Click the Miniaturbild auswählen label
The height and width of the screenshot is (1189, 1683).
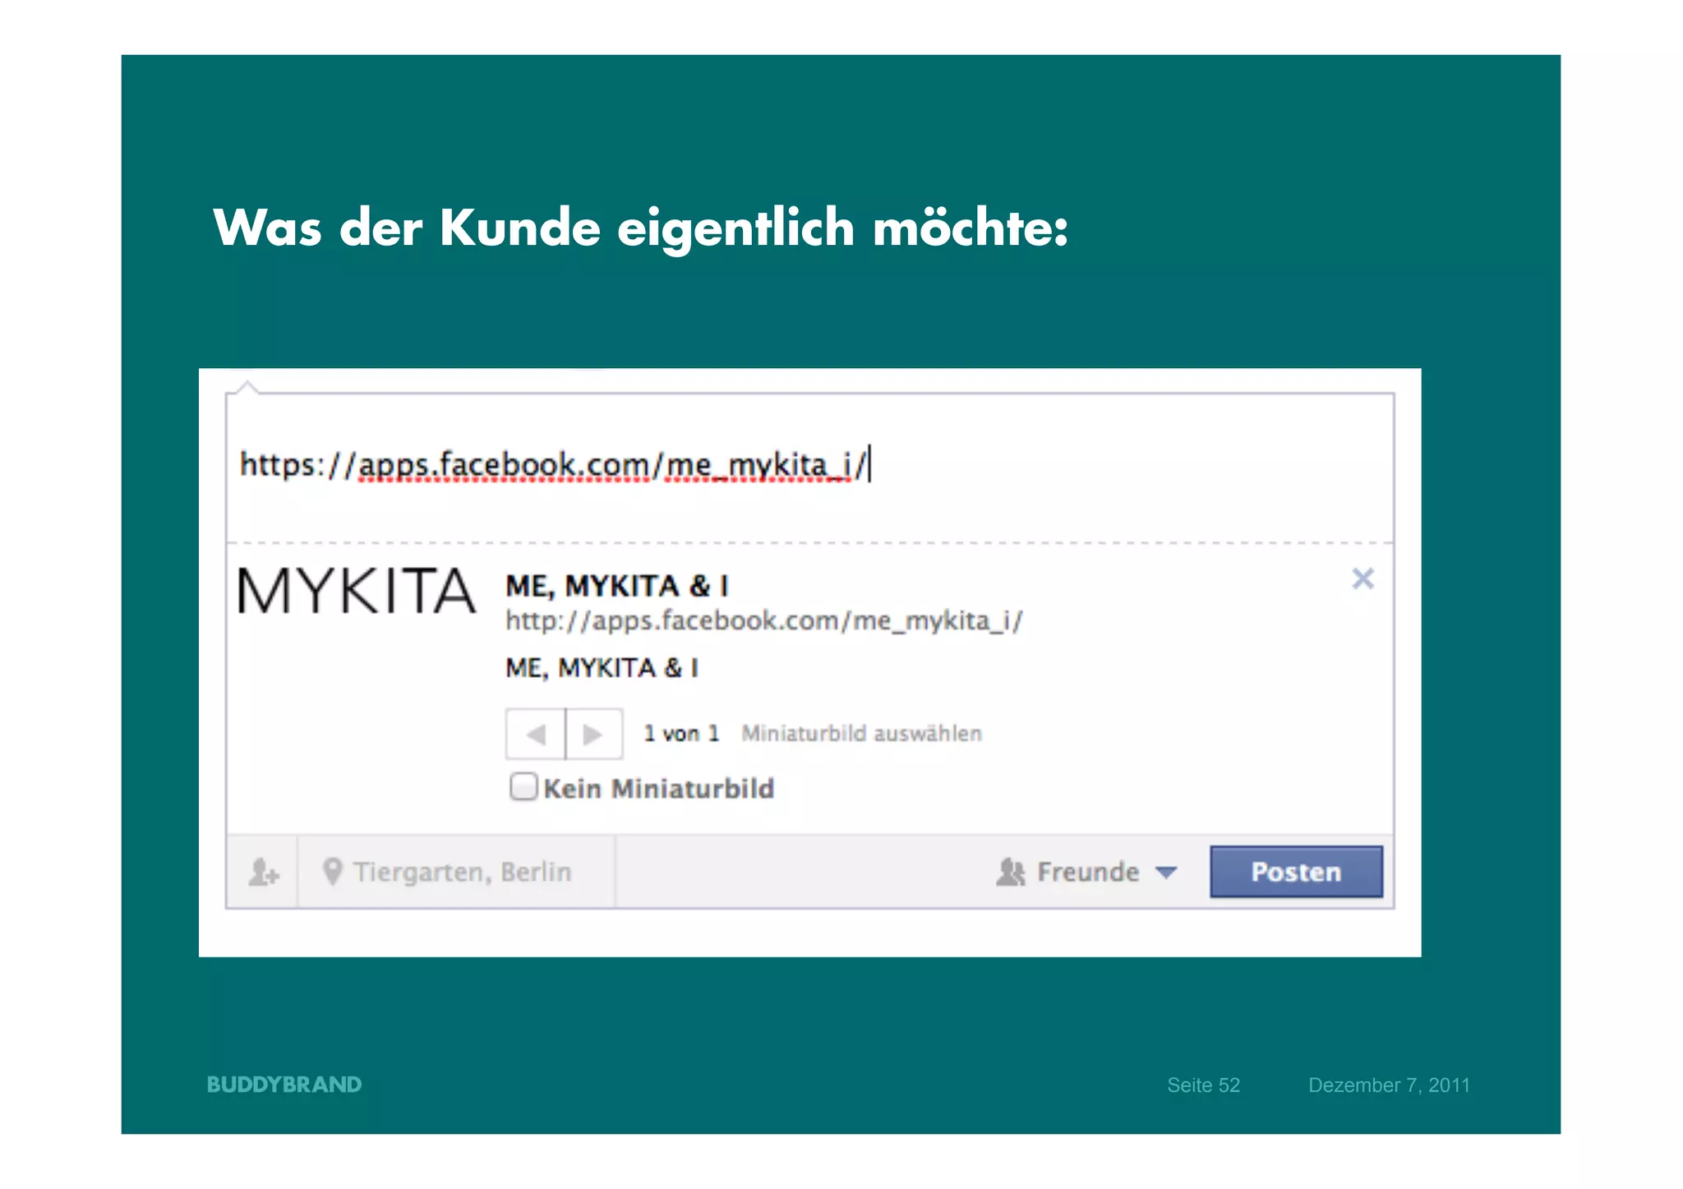(861, 733)
